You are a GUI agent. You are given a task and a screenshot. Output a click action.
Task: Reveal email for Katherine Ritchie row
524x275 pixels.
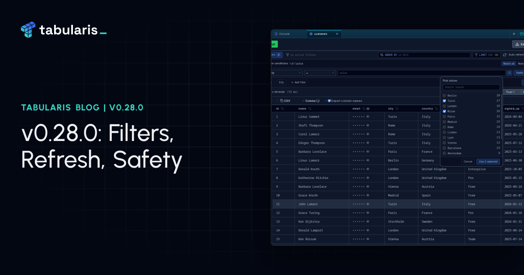point(368,178)
